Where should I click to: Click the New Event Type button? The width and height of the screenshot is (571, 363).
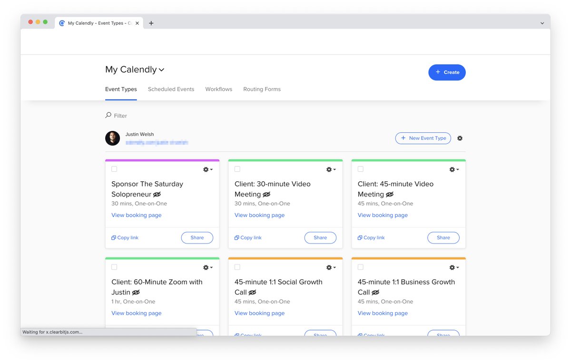pos(423,138)
